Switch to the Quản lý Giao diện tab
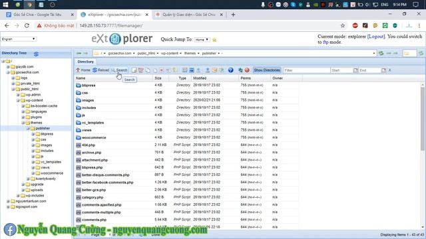426x239 pixels. point(188,15)
